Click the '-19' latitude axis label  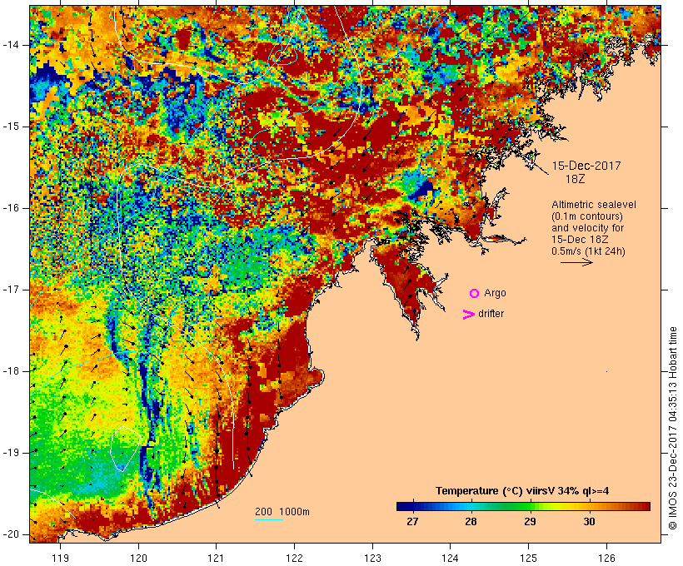tap(11, 453)
